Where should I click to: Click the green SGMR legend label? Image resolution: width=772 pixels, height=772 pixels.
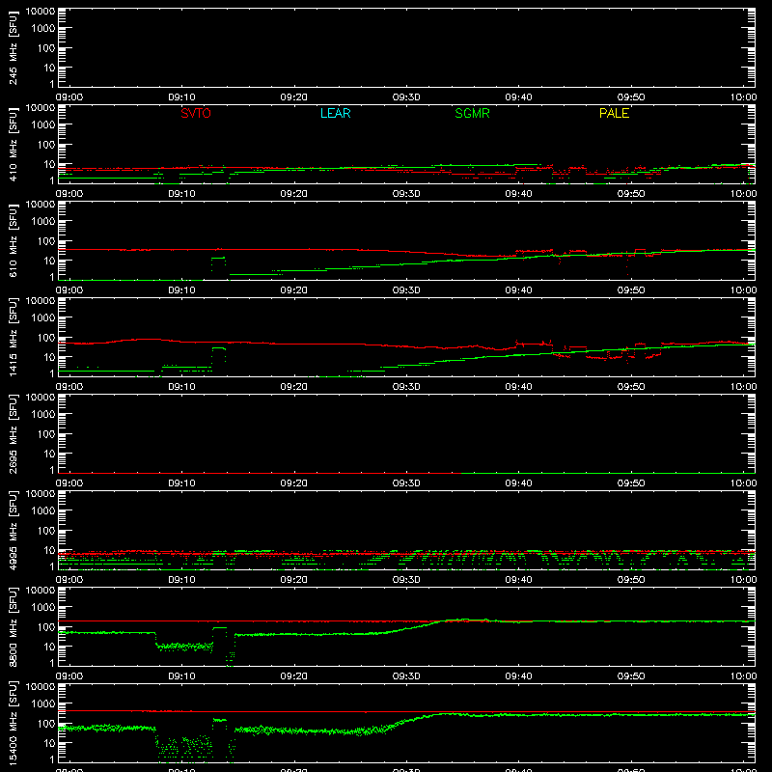(x=472, y=113)
